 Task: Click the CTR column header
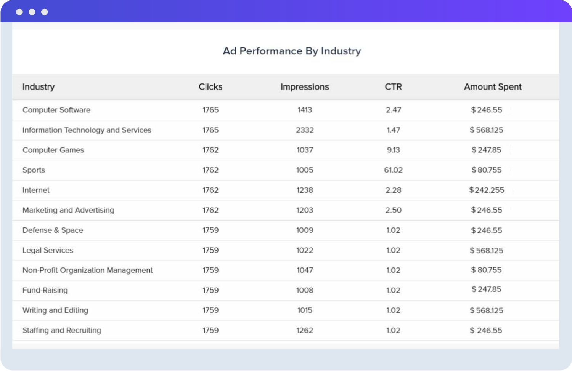[393, 87]
